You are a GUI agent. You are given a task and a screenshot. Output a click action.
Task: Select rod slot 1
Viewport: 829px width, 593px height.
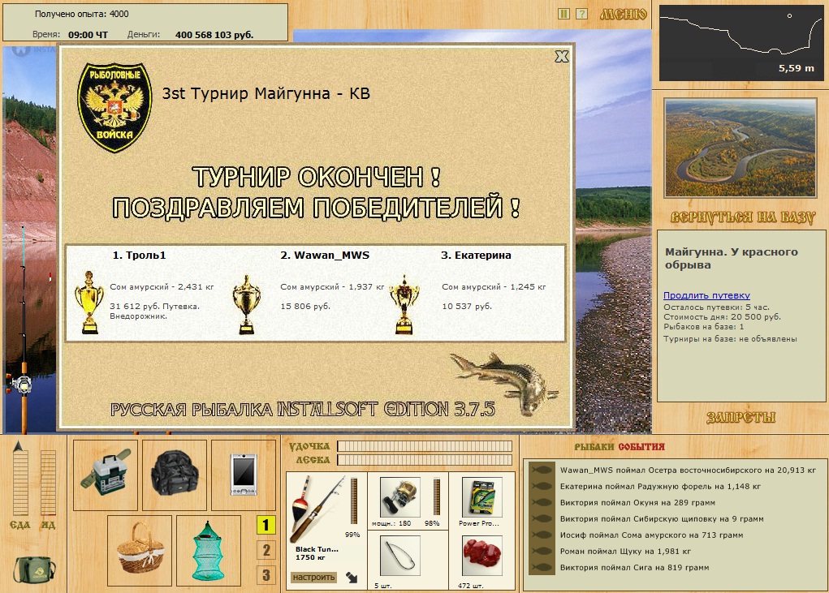tap(266, 525)
